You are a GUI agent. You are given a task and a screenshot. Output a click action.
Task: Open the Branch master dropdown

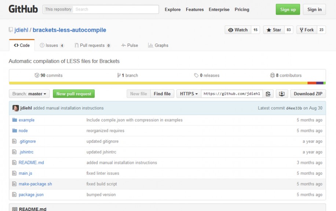coord(29,94)
